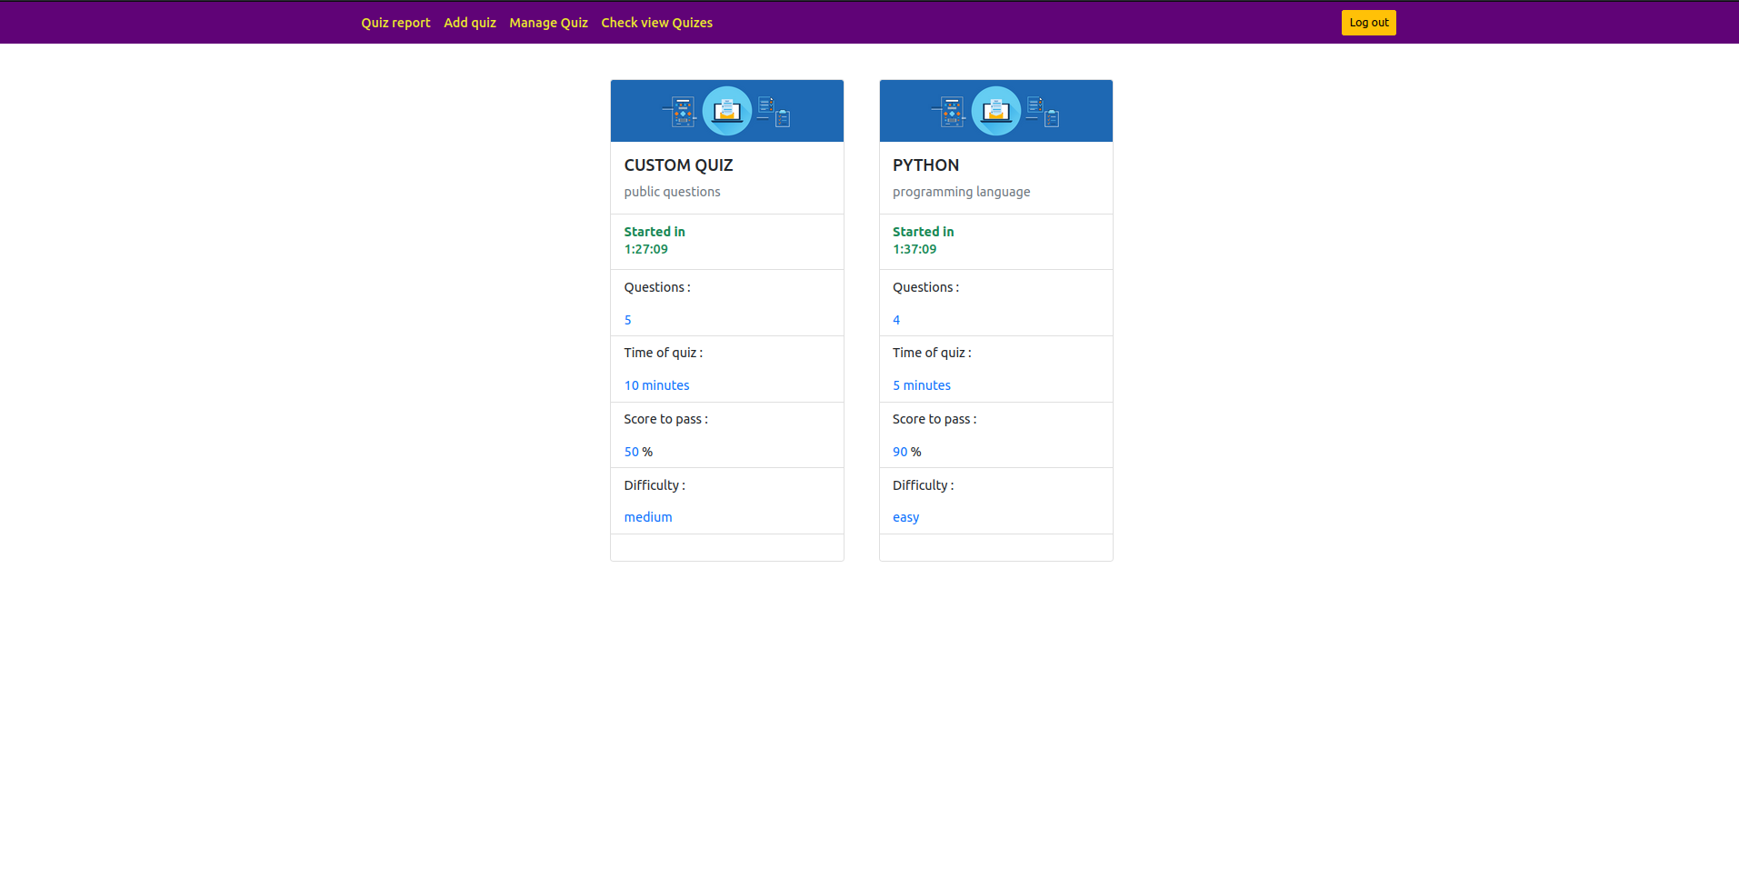The width and height of the screenshot is (1739, 878).
Task: Click the clipboard icon on CUSTOM QUIZ banner
Action: pos(783,118)
